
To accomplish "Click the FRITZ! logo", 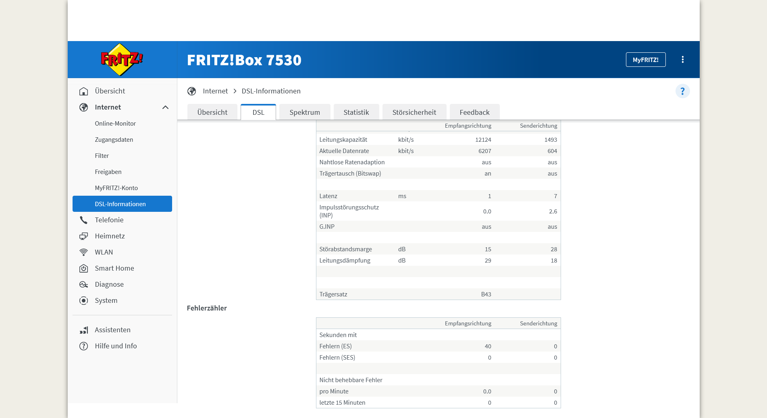I will [121, 60].
